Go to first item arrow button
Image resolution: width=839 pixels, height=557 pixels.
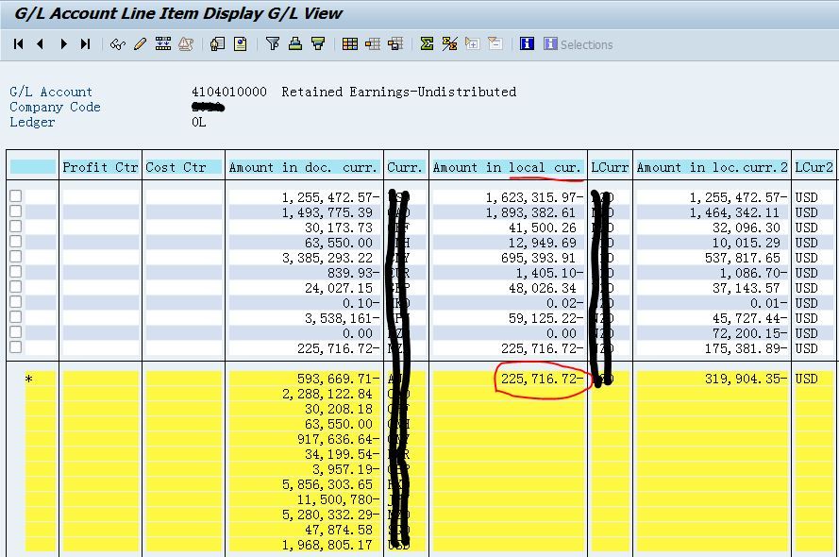point(18,44)
